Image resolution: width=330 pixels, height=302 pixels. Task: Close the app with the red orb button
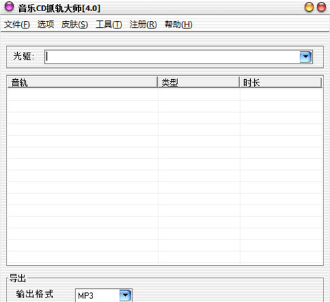click(321, 7)
